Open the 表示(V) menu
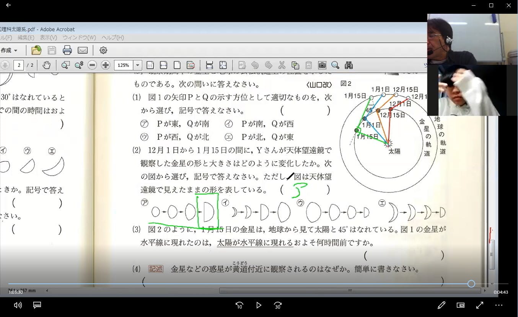The image size is (518, 317). tap(48, 37)
